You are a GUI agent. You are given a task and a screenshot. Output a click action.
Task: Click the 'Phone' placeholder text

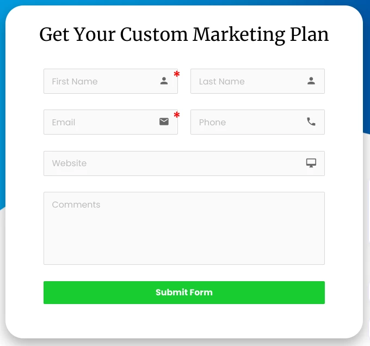[212, 123]
